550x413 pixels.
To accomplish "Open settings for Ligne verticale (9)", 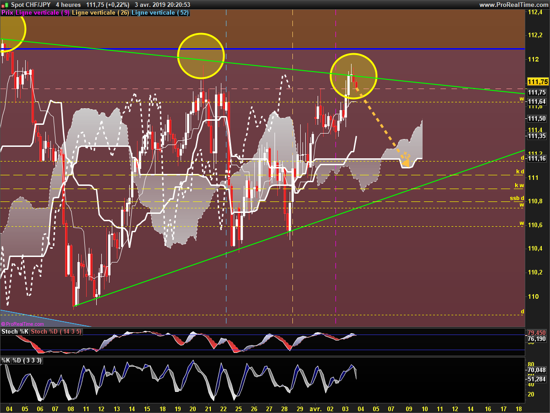I will [43, 13].
